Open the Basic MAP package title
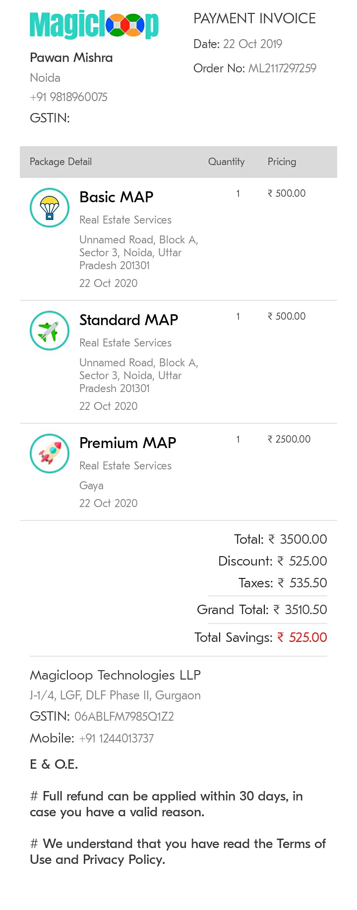 coord(117,197)
